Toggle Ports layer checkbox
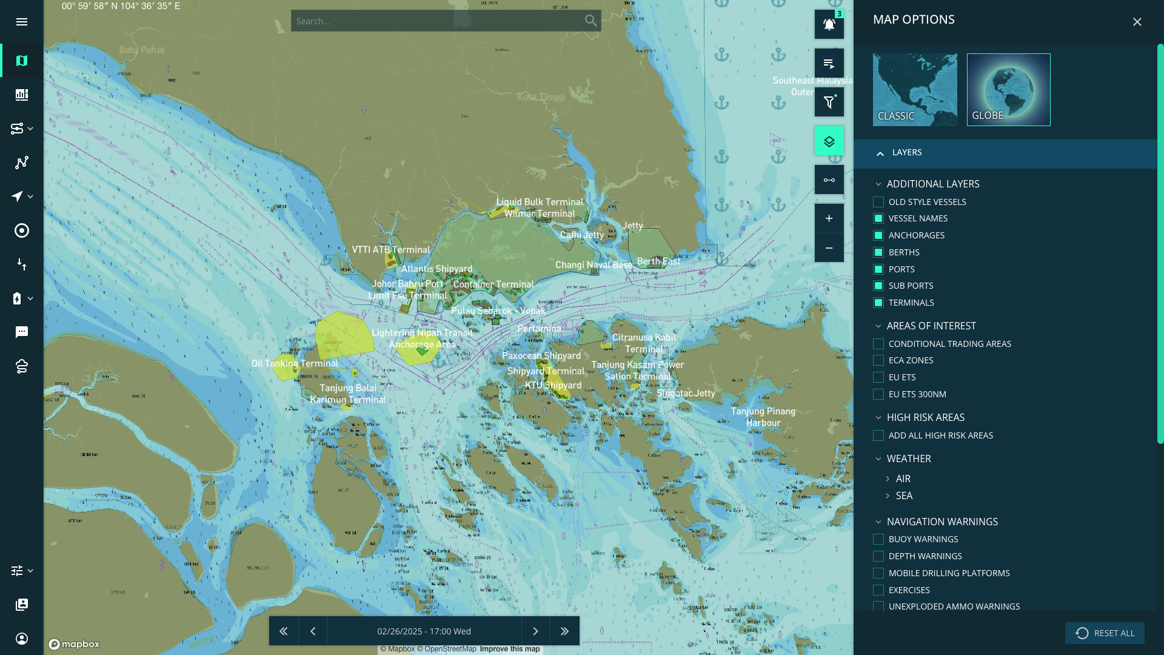Image resolution: width=1164 pixels, height=655 pixels. (878, 269)
